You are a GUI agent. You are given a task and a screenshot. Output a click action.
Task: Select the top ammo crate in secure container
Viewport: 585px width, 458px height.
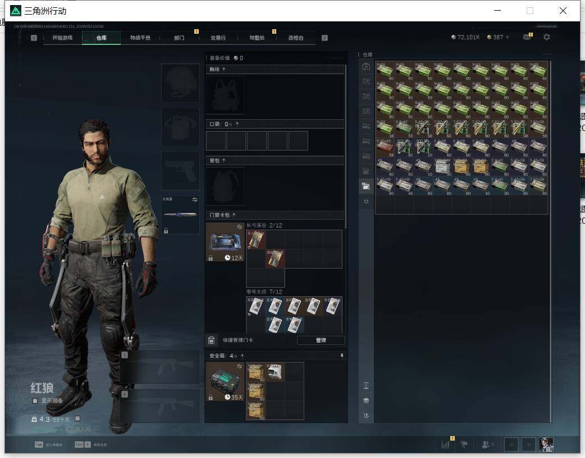coord(256,371)
